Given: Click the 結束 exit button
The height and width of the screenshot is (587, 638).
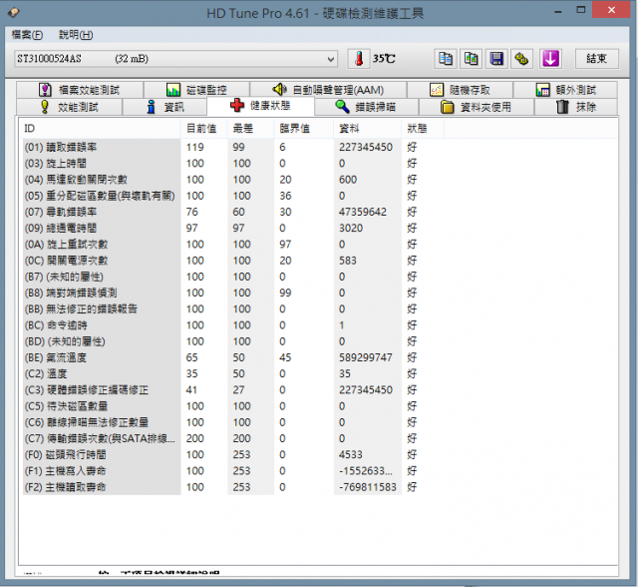Looking at the screenshot, I should (x=596, y=59).
